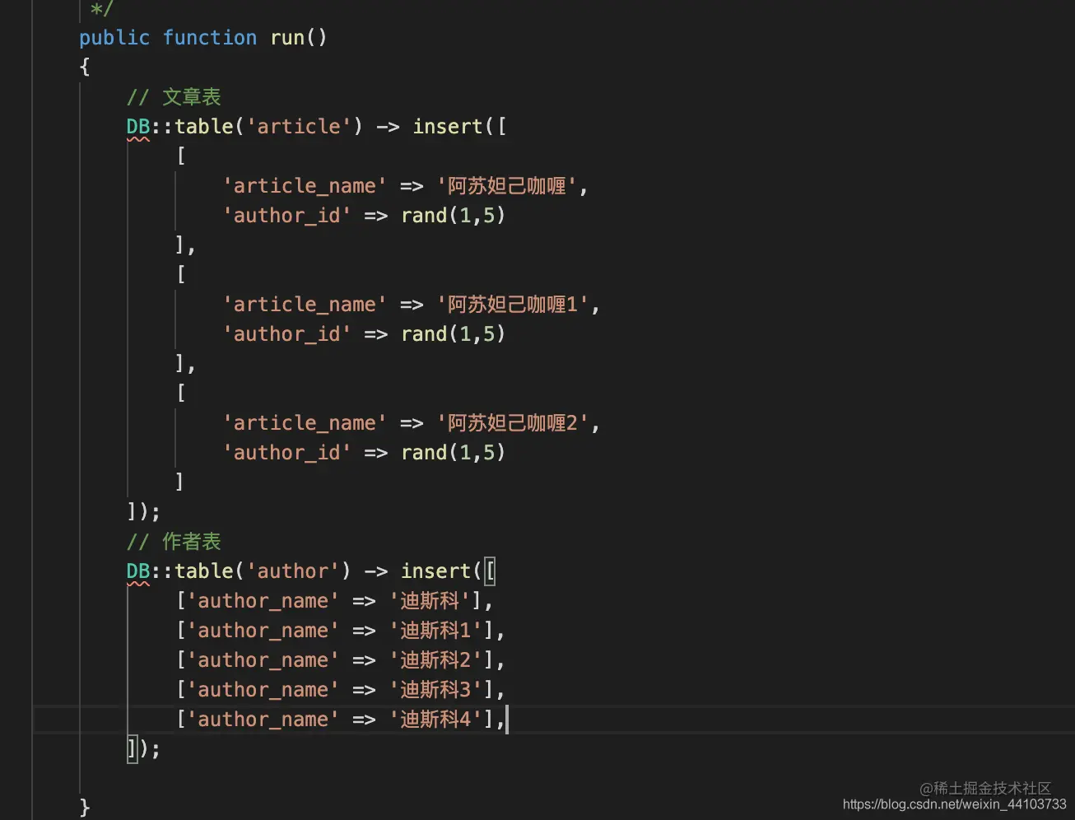Click the opening brace below run()
This screenshot has width=1075, height=820.
click(85, 67)
